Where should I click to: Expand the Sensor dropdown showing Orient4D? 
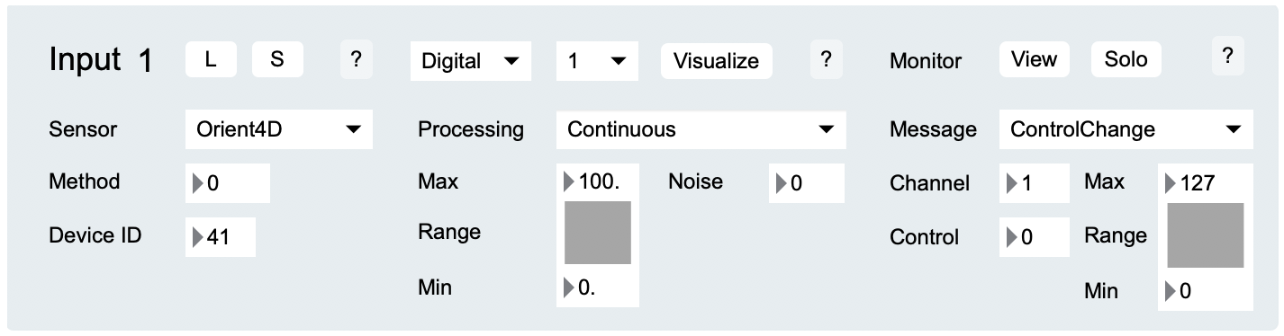tap(279, 129)
